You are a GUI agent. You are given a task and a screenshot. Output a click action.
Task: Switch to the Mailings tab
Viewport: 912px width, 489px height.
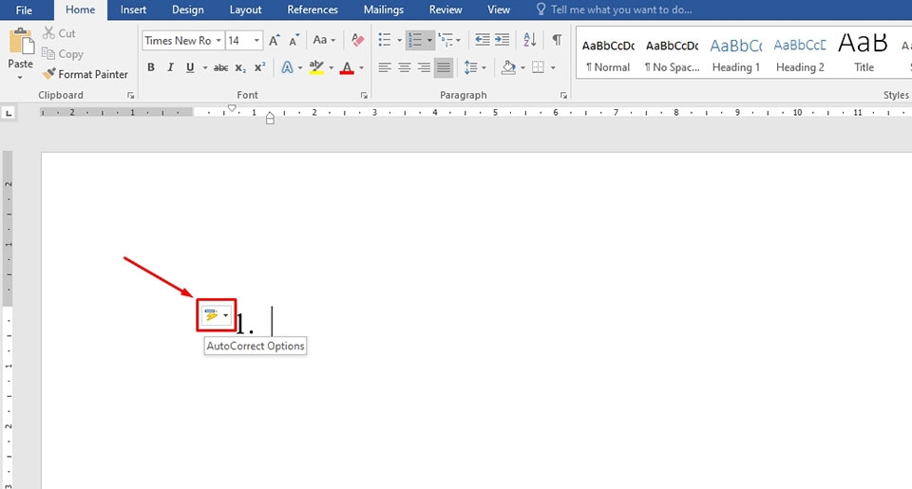click(x=383, y=9)
